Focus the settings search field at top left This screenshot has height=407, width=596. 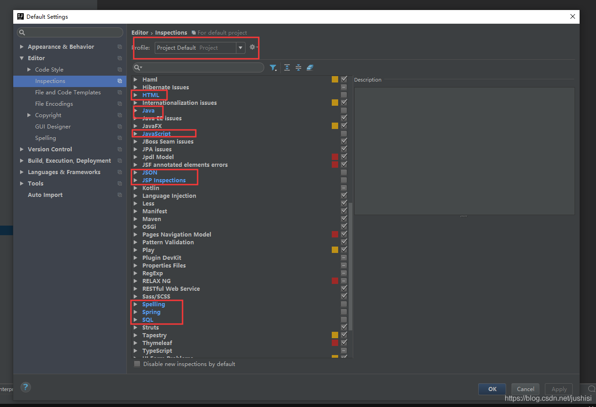pos(70,32)
